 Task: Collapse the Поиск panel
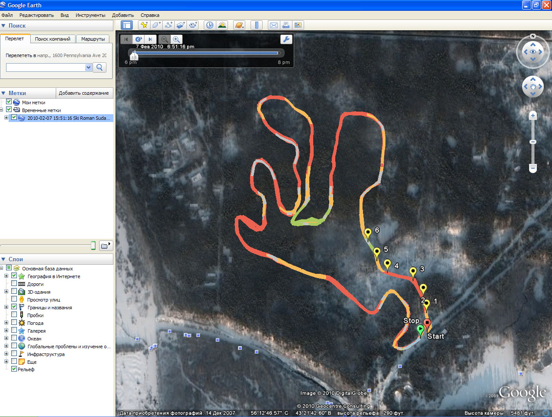(3, 26)
